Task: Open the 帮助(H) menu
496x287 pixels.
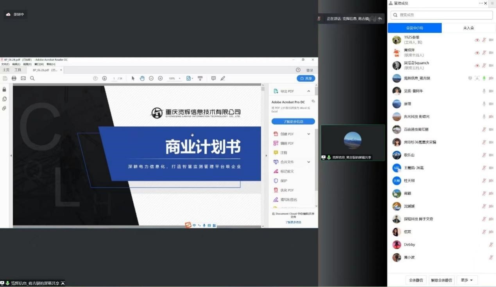Action: coord(51,64)
